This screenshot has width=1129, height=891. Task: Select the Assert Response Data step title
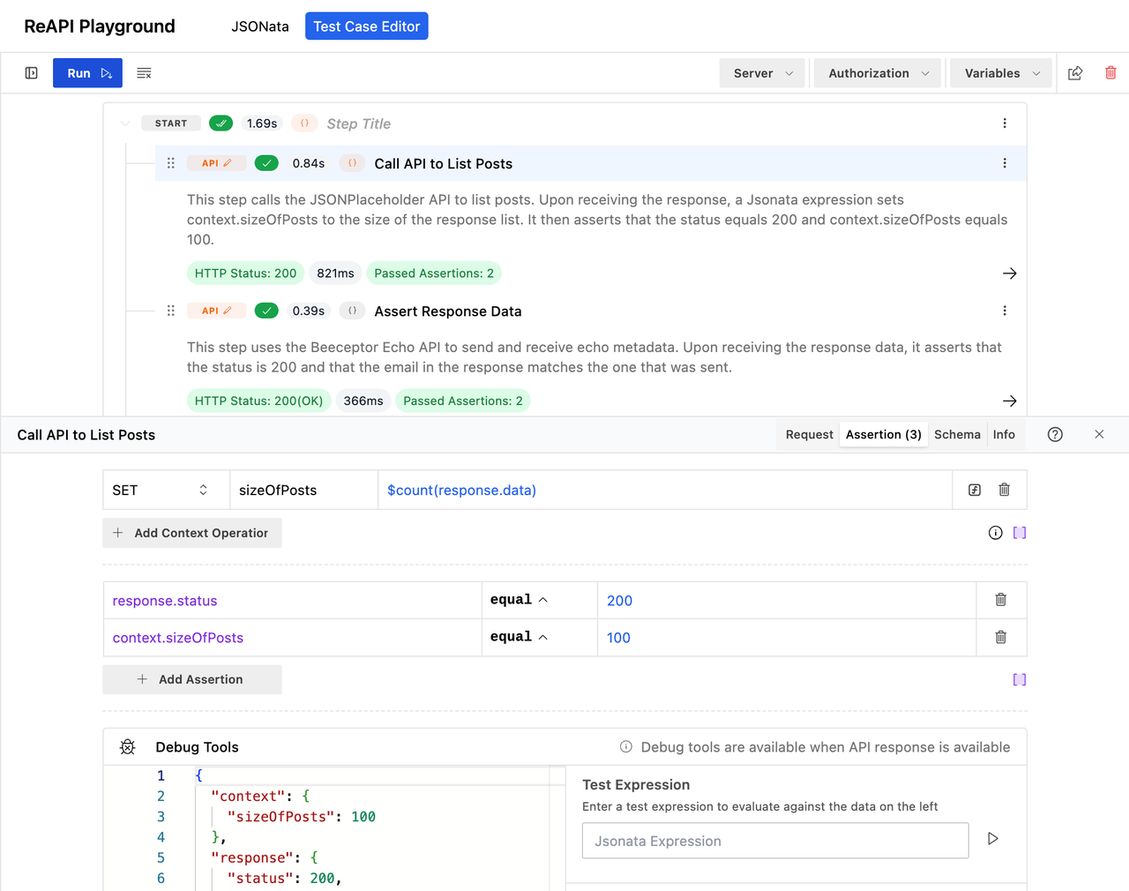click(448, 311)
